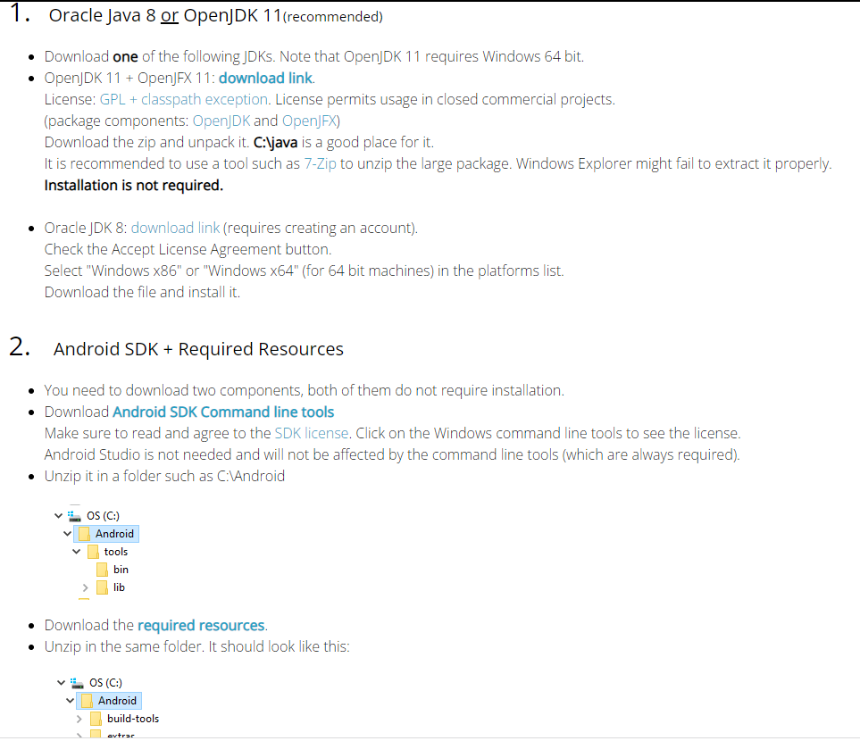
Task: Click the lib folder icon
Action: coord(102,587)
